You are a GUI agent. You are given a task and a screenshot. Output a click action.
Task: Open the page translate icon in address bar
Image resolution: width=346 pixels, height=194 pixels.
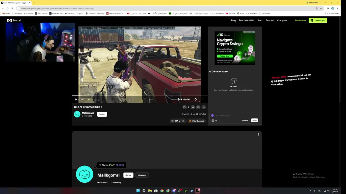point(317,8)
